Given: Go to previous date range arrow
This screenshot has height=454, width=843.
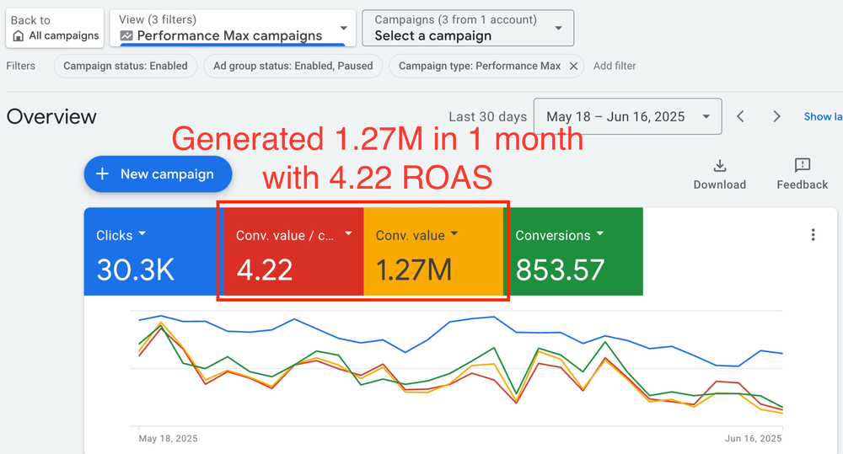Looking at the screenshot, I should coord(740,117).
